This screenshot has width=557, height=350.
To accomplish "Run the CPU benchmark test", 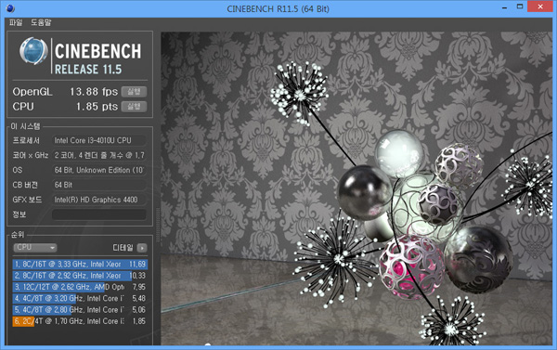I will click(134, 106).
